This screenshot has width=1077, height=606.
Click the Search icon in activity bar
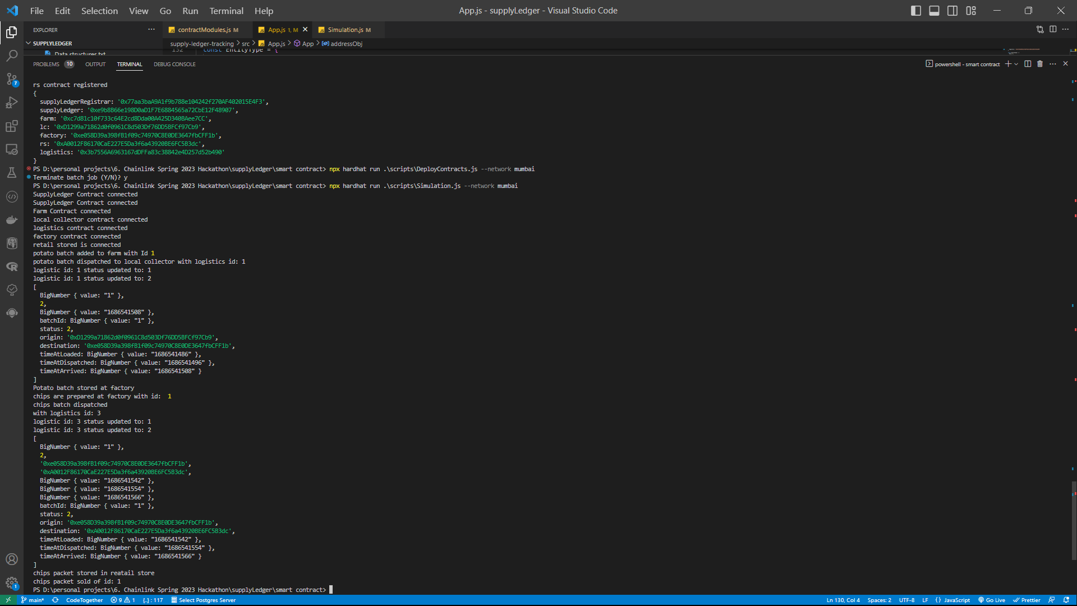[x=11, y=56]
